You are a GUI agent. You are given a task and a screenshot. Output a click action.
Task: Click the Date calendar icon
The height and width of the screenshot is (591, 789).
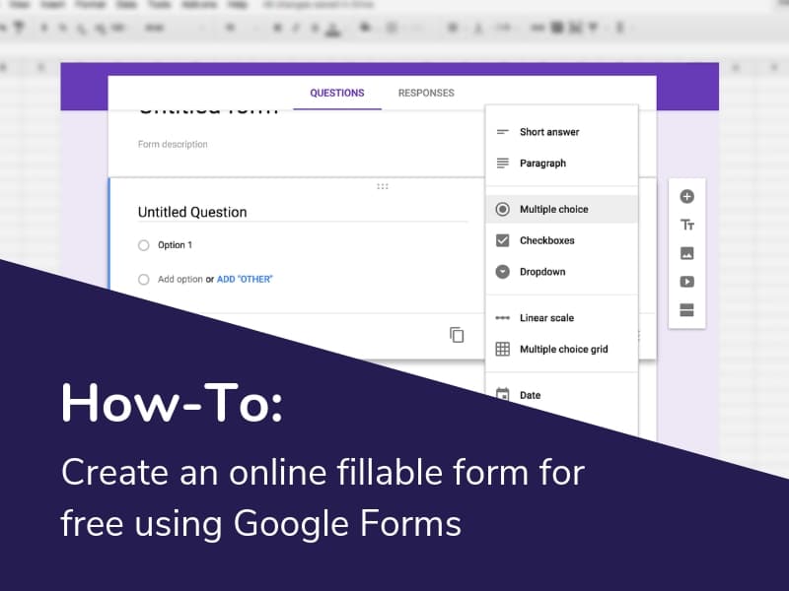click(x=503, y=395)
